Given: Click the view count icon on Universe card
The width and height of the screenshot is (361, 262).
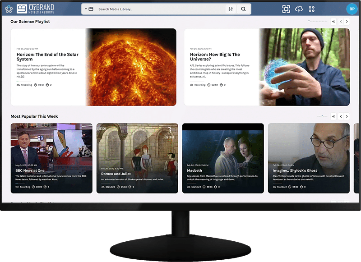Looking at the screenshot, I should point(221,85).
